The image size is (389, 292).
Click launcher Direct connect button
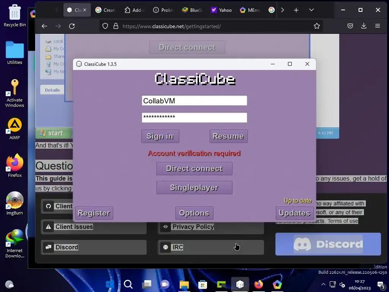point(194,168)
